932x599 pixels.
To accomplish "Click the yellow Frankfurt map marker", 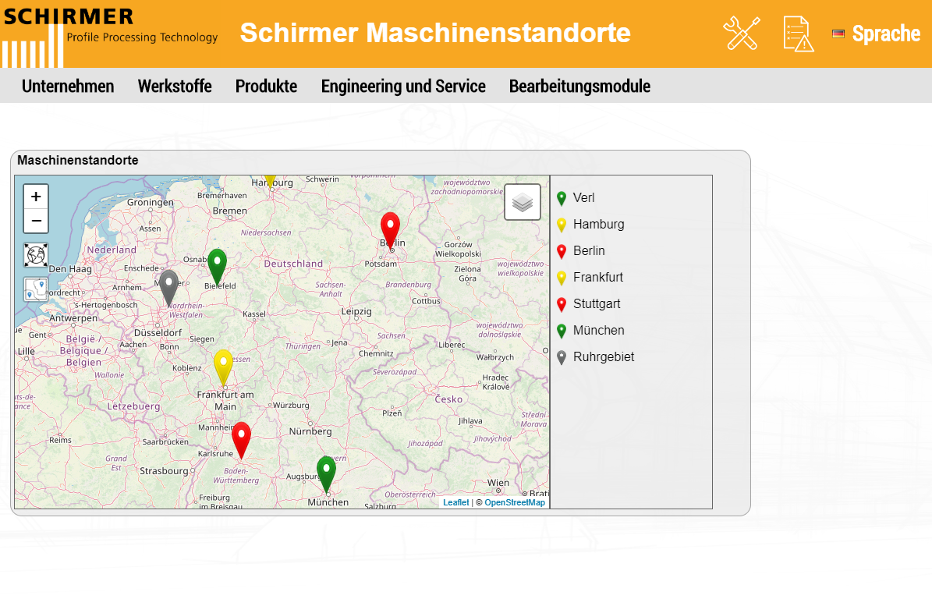I will point(224,367).
